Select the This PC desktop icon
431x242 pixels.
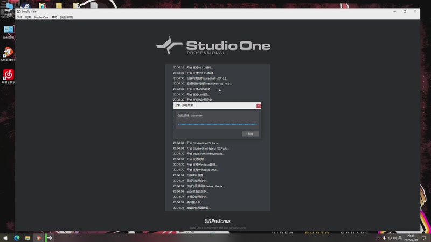coord(8,10)
